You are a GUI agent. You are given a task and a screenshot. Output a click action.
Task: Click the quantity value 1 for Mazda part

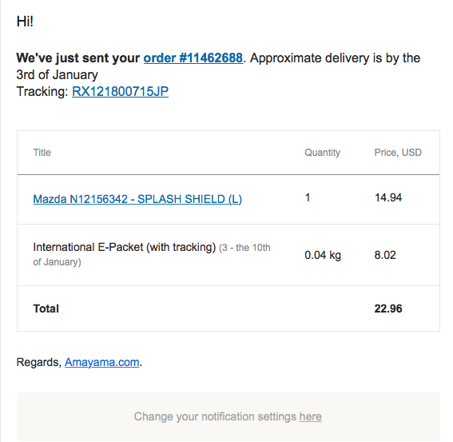308,197
